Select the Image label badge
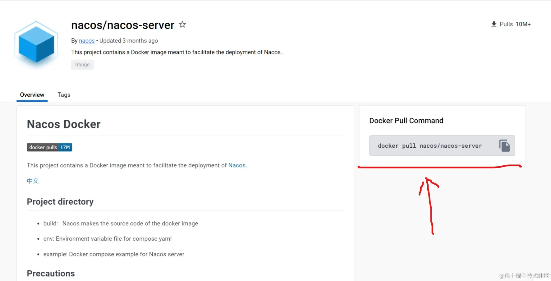This screenshot has height=281, width=551. tap(82, 64)
